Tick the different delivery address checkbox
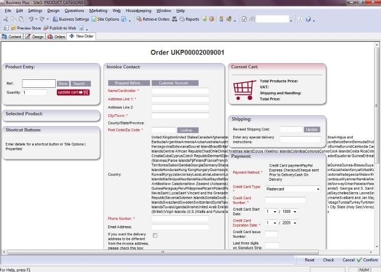The height and width of the screenshot is (272, 381). [x=155, y=235]
